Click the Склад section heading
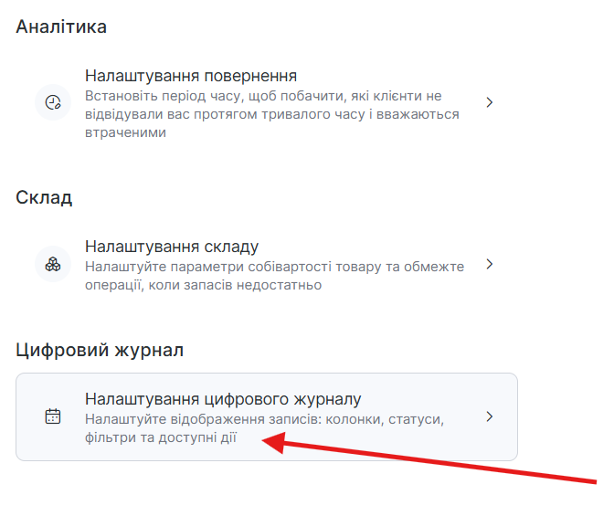 [44, 197]
